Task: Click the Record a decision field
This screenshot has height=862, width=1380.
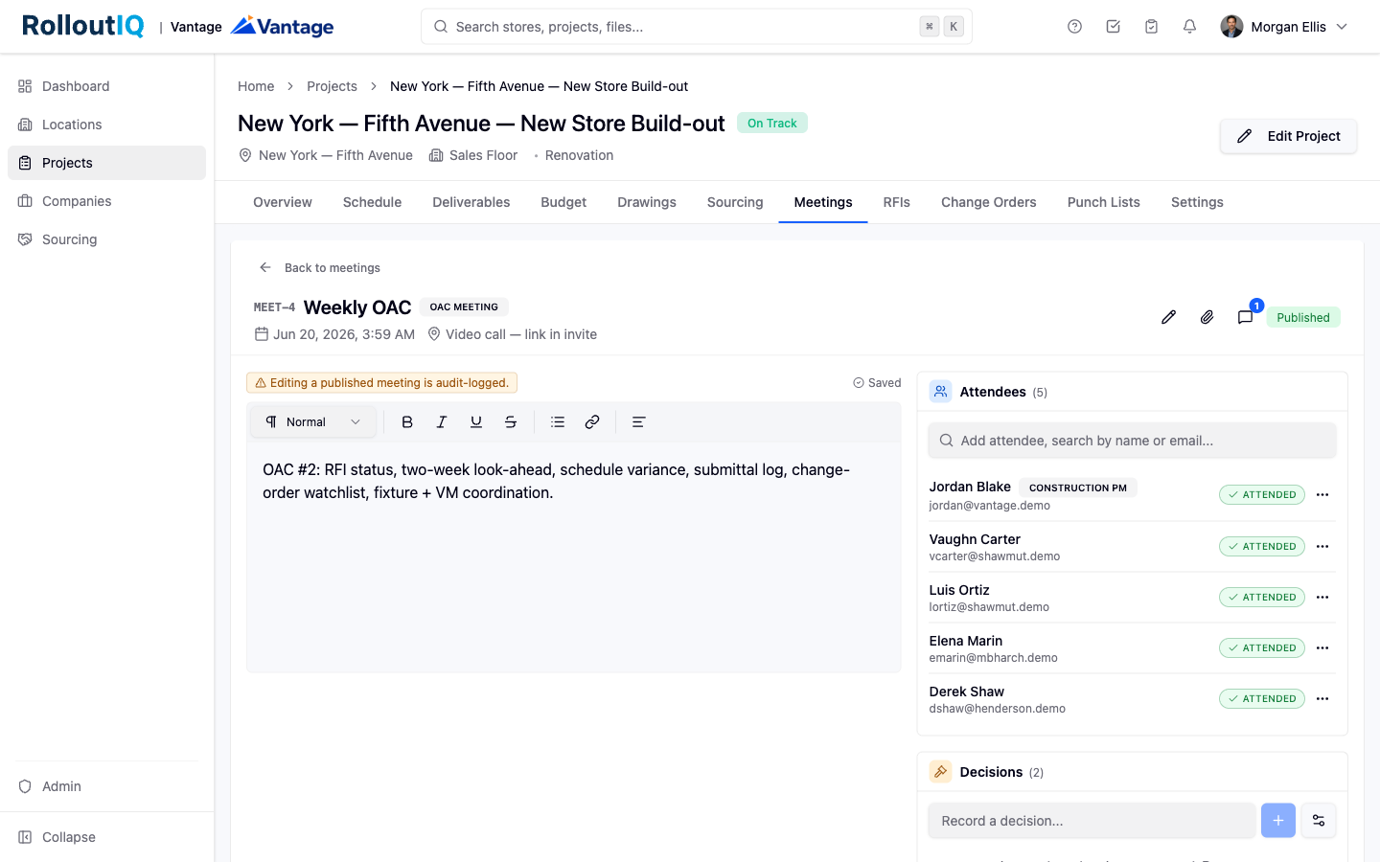Action: pyautogui.click(x=1092, y=821)
